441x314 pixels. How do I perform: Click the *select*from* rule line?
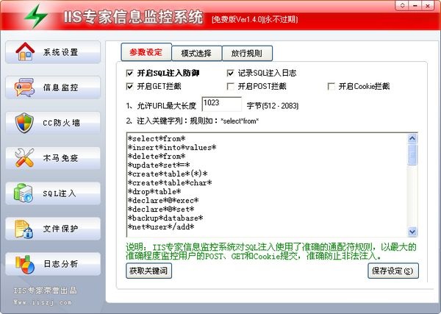pyautogui.click(x=157, y=139)
